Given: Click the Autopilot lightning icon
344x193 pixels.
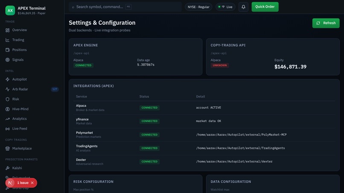Looking at the screenshot, I should 7,79.
